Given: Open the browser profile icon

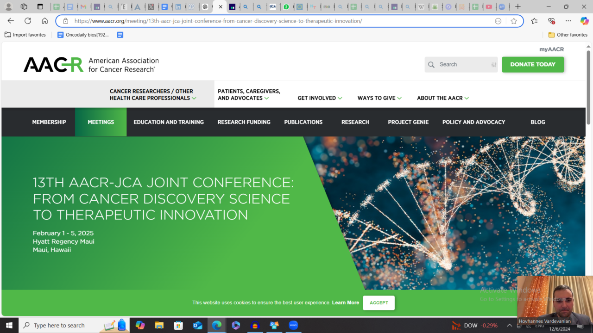Looking at the screenshot, I should tap(8, 7).
